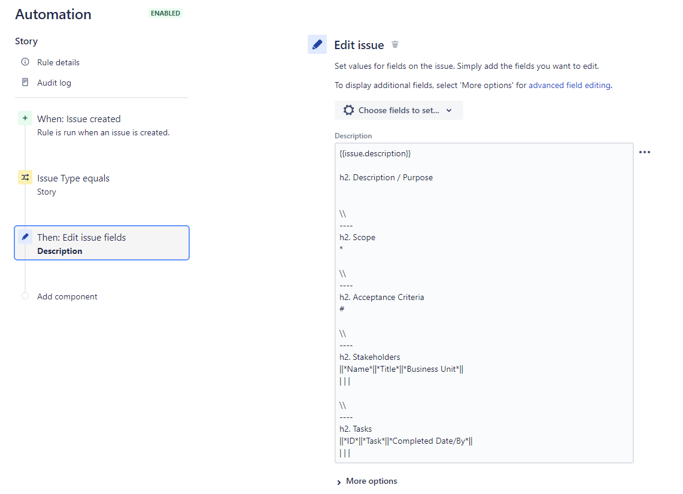Click the gear icon in Choose fields
This screenshot has height=494, width=683.
(348, 110)
